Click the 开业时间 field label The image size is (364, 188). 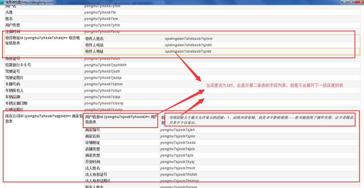(x=93, y=162)
